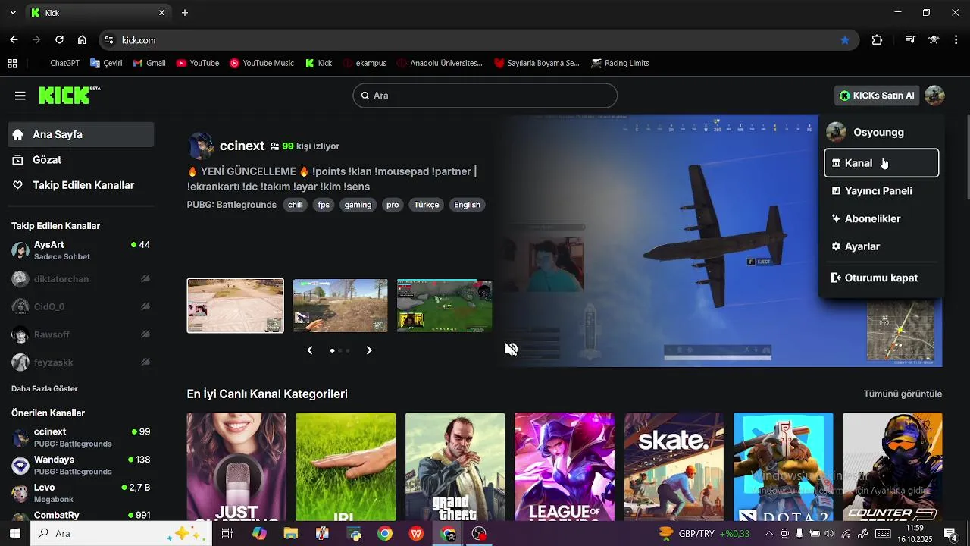Open Yayıncı Paneli from user menu
The image size is (970, 546).
tap(881, 191)
